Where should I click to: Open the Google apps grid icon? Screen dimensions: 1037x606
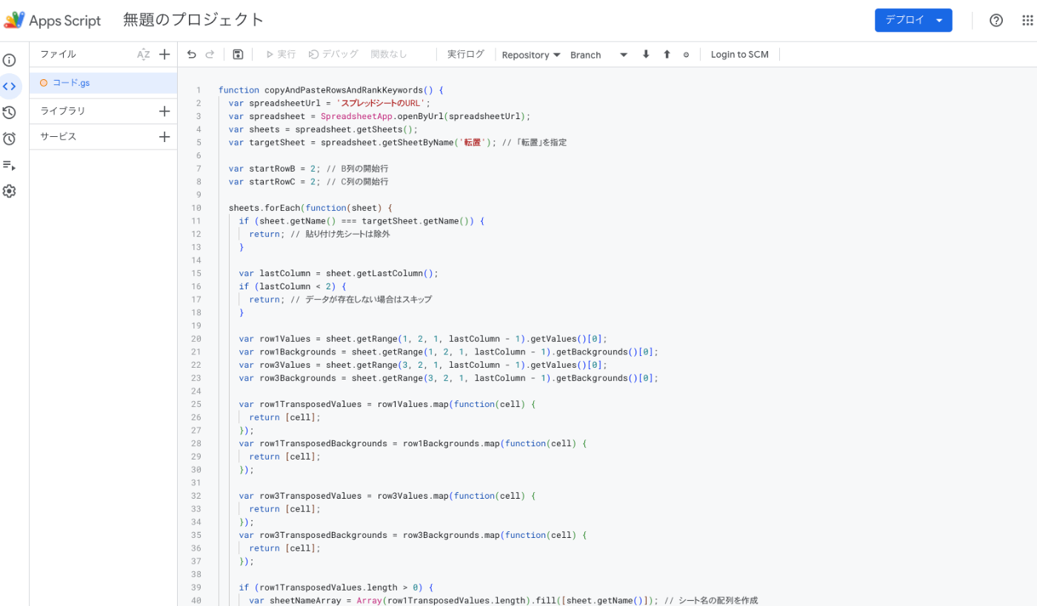coord(1027,20)
